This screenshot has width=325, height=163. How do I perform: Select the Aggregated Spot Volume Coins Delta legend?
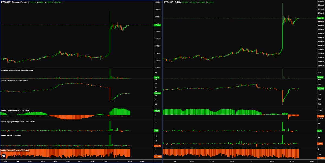(18, 122)
